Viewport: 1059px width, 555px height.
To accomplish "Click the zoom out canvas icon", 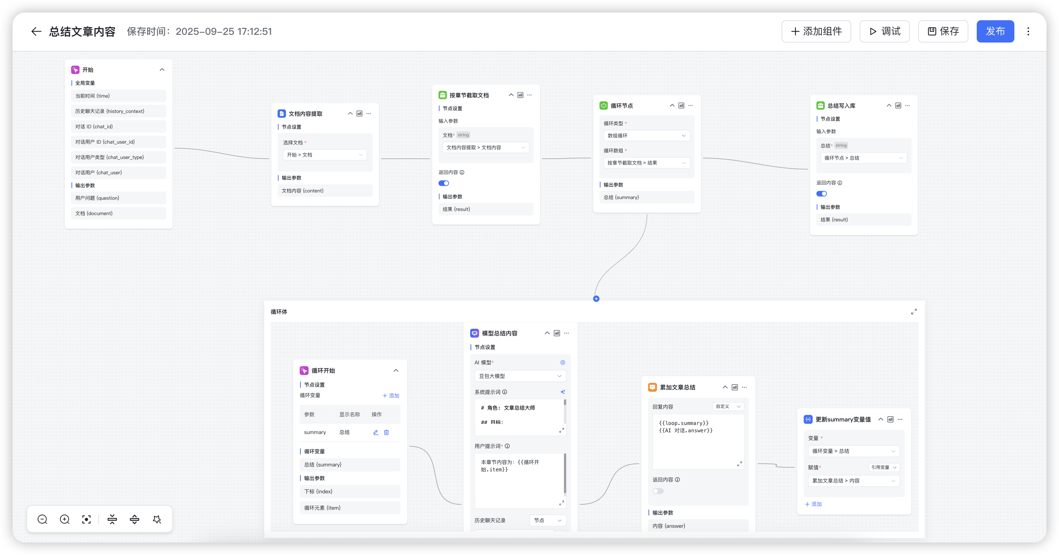I will pos(42,519).
